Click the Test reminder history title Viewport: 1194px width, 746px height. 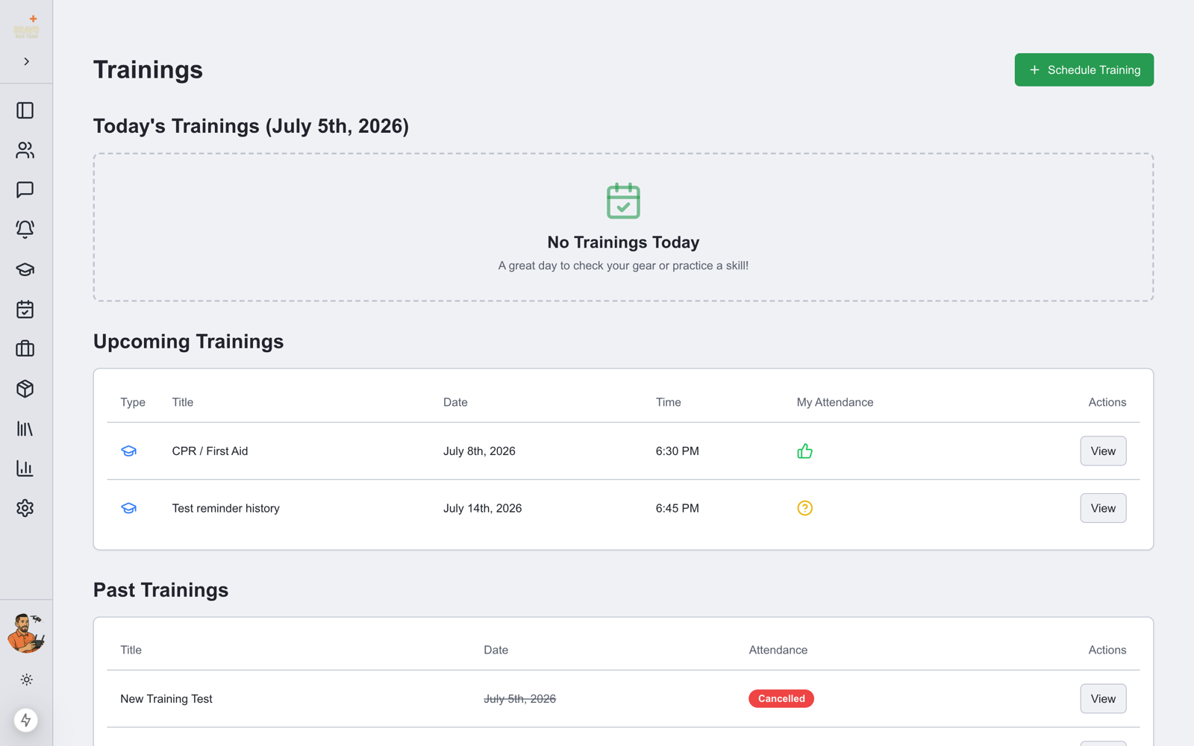pyautogui.click(x=225, y=508)
